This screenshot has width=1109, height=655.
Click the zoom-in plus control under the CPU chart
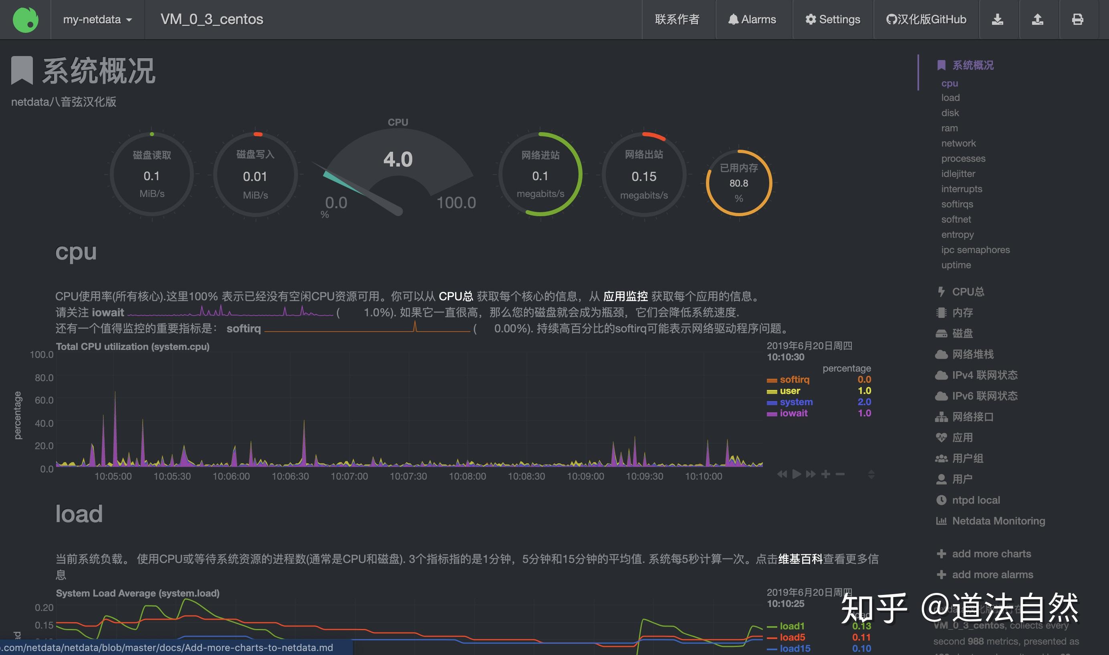(826, 474)
